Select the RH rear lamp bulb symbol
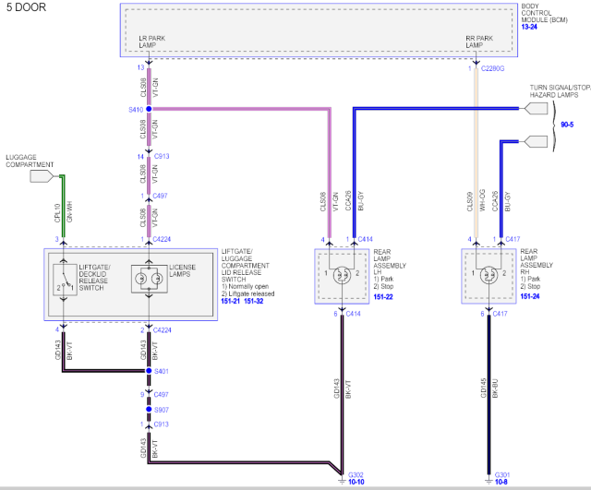 pyautogui.click(x=488, y=274)
